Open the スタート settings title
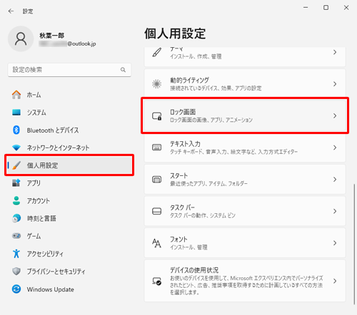 [x=178, y=175]
